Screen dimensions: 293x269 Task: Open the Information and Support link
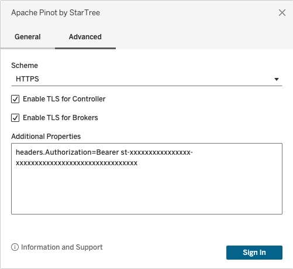(x=62, y=247)
